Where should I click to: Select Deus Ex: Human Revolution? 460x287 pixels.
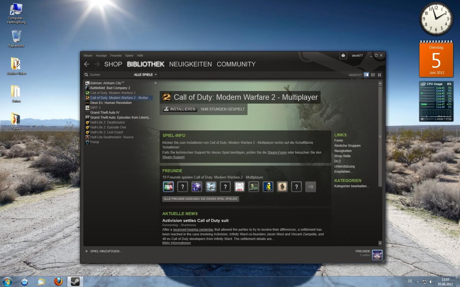pyautogui.click(x=111, y=103)
